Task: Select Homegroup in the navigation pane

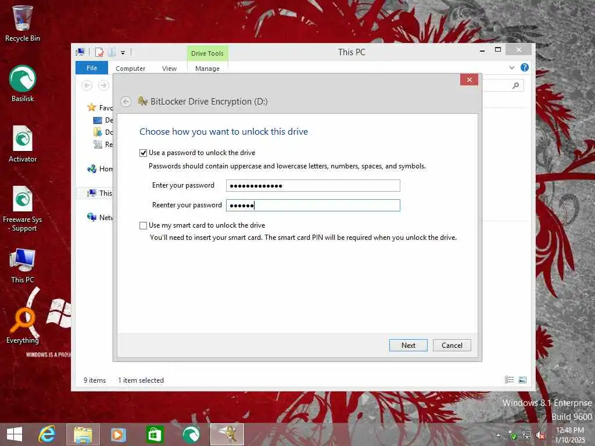Action: [x=100, y=169]
